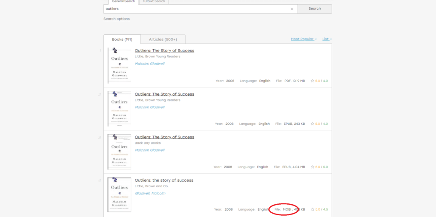
Task: Switch to the General Search tab
Action: (x=123, y=2)
